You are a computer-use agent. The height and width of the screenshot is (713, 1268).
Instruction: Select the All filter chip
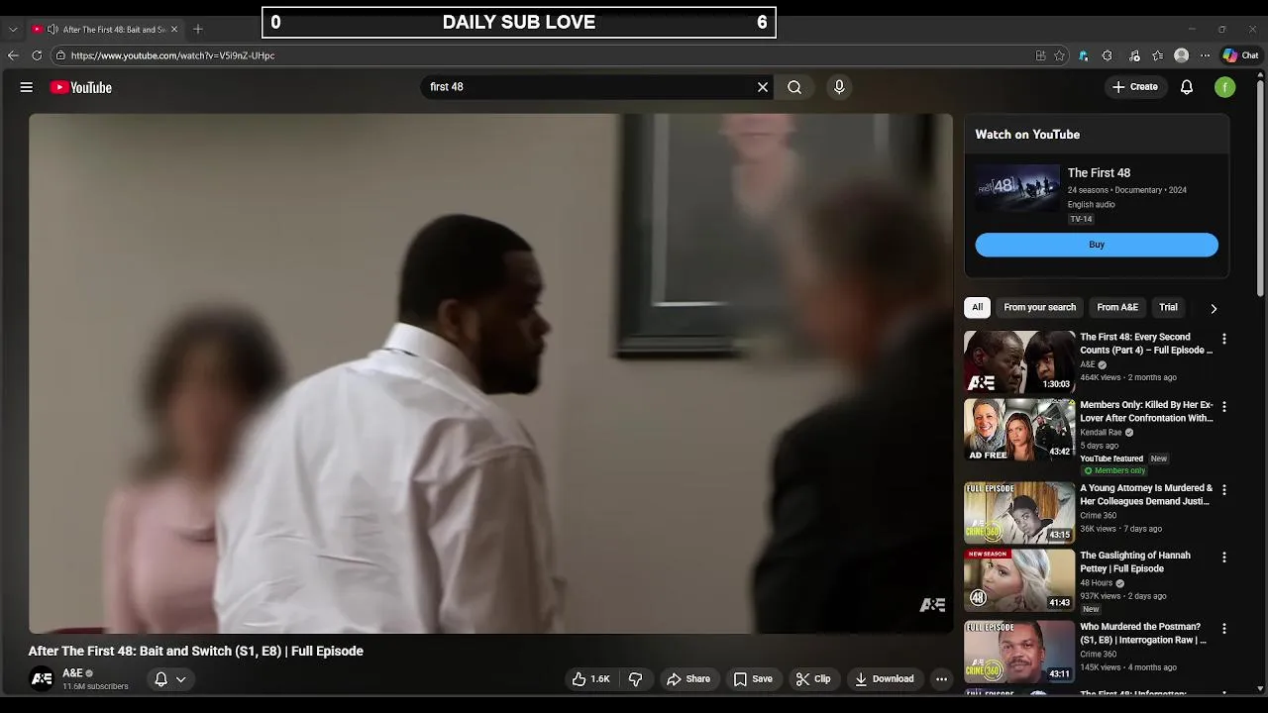[x=977, y=307]
